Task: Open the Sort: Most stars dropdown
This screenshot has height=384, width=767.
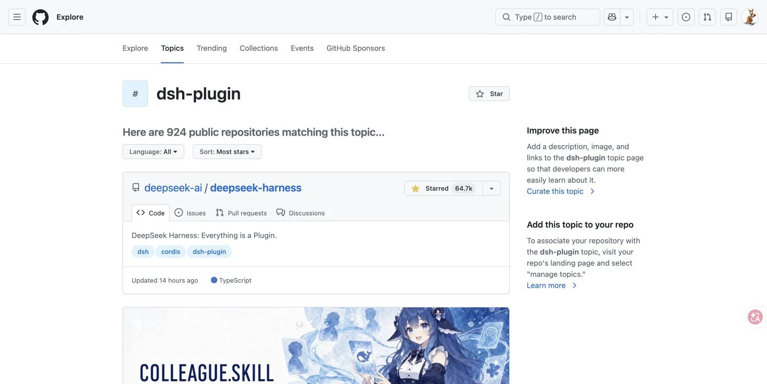Action: click(227, 152)
